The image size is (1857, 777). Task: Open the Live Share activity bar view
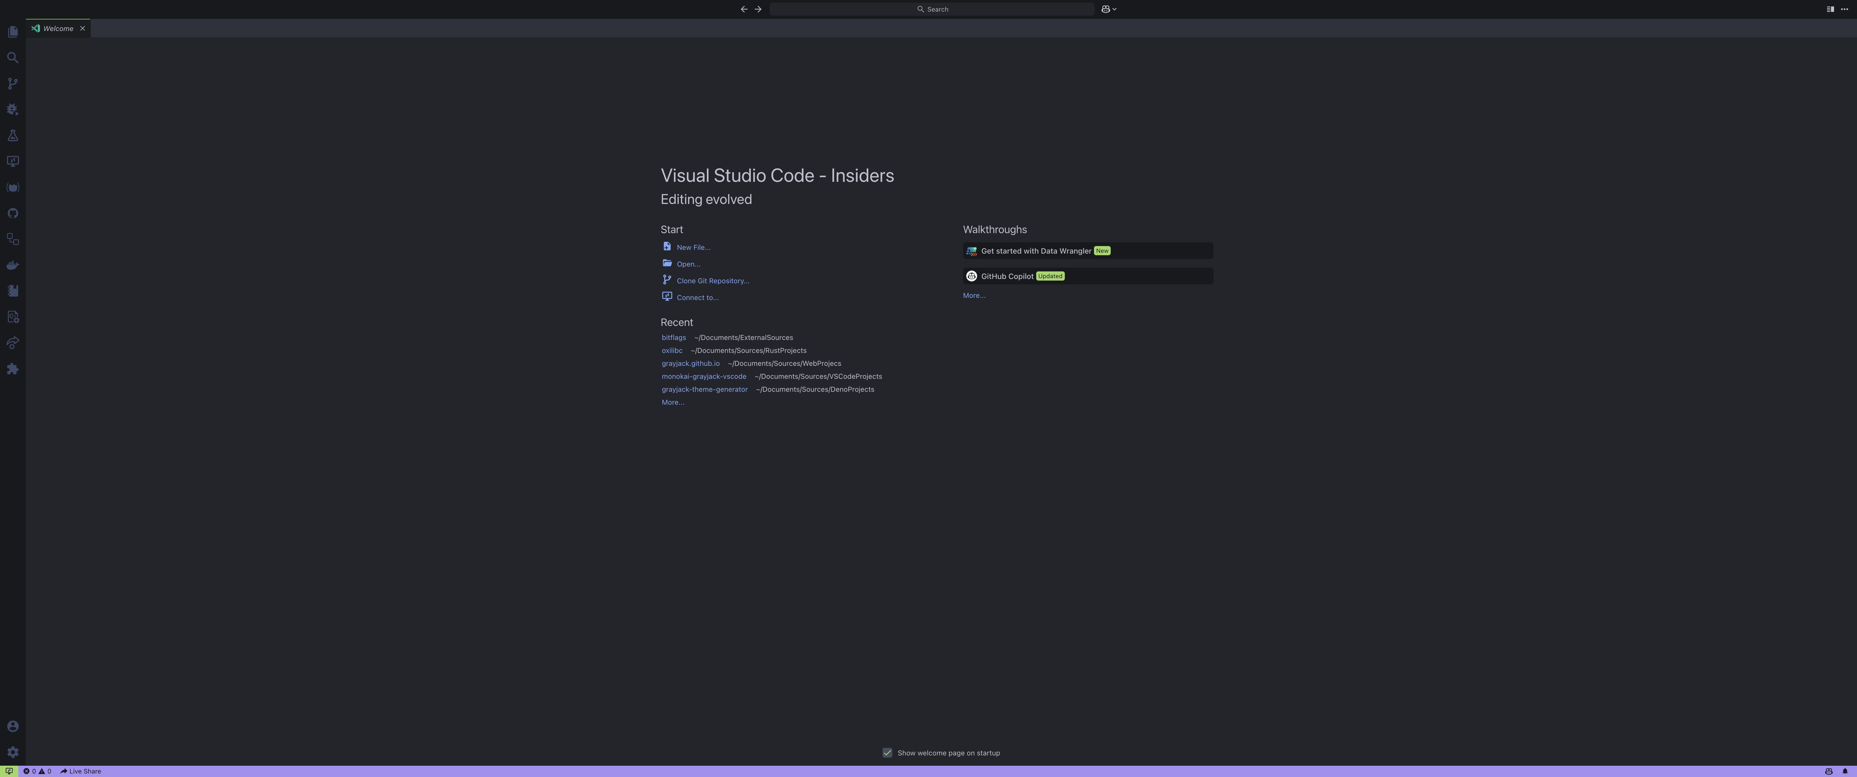tap(12, 343)
